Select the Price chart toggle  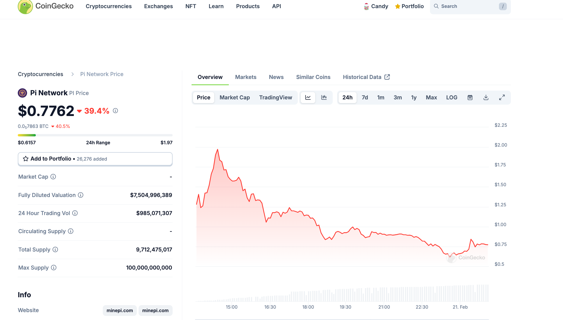point(203,98)
